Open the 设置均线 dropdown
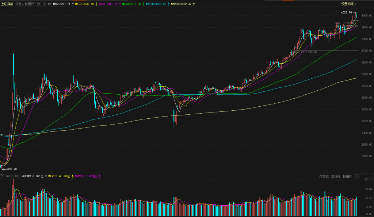This screenshot has width=374, height=217. tap(349, 4)
